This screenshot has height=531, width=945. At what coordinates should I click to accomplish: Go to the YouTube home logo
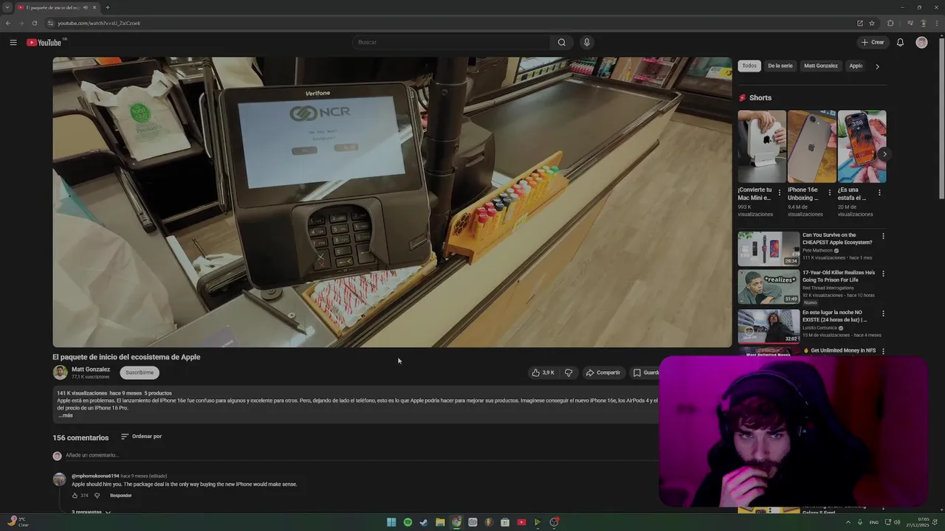pos(44,42)
